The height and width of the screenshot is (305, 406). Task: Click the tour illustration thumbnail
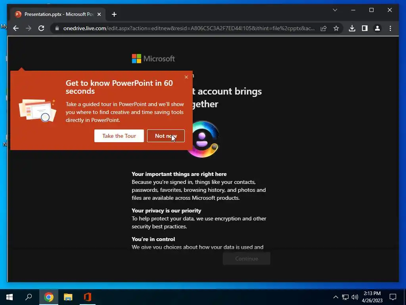pos(37,110)
